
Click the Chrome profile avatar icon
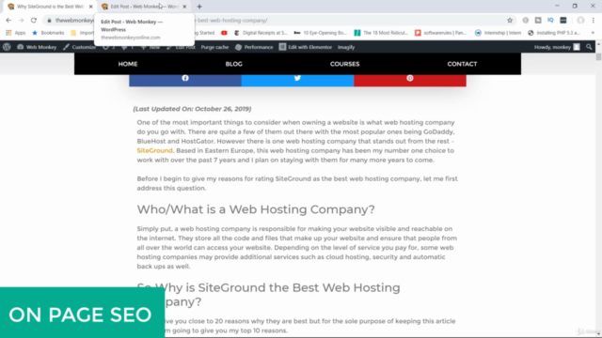580,21
